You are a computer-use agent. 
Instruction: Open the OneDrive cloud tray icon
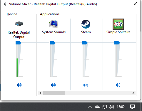[97, 107]
